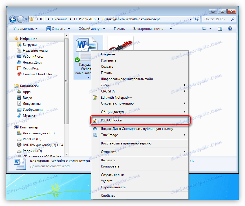The width and height of the screenshot is (245, 206).
Task: Select Недавние места in sidebar
Action: click(35, 51)
